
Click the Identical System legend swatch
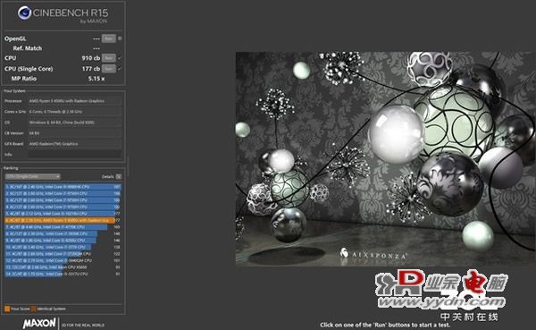(x=34, y=309)
